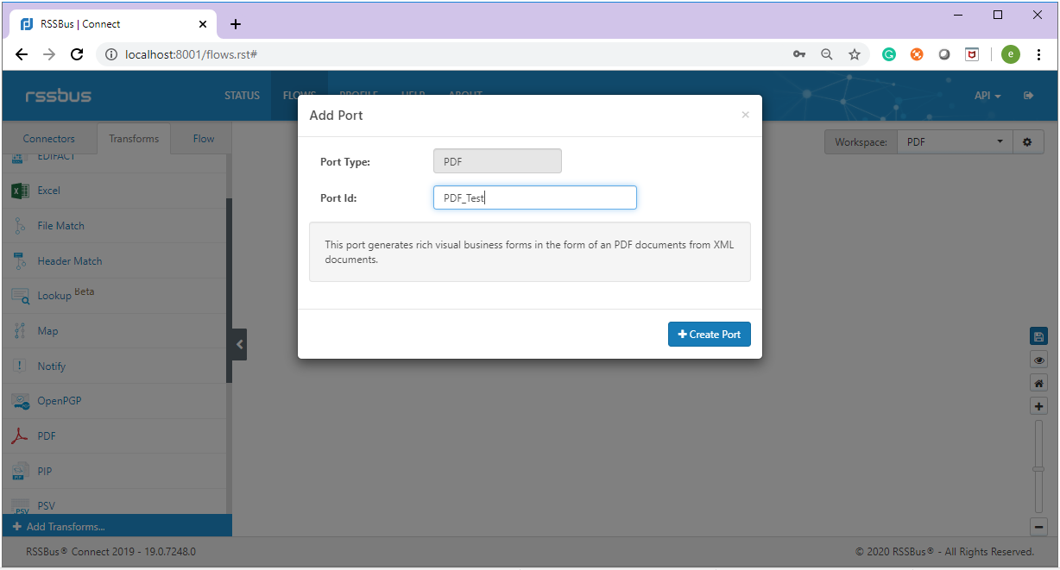Click the Grammarly extension icon
Viewport: 1060px width, 570px height.
point(889,54)
